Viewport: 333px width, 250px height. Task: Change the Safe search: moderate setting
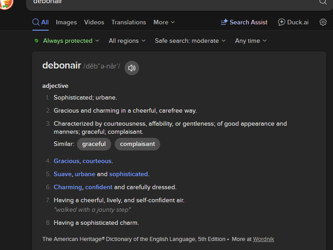(x=190, y=41)
